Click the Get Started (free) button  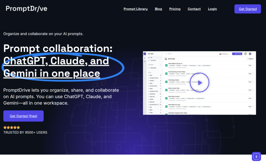(23, 116)
